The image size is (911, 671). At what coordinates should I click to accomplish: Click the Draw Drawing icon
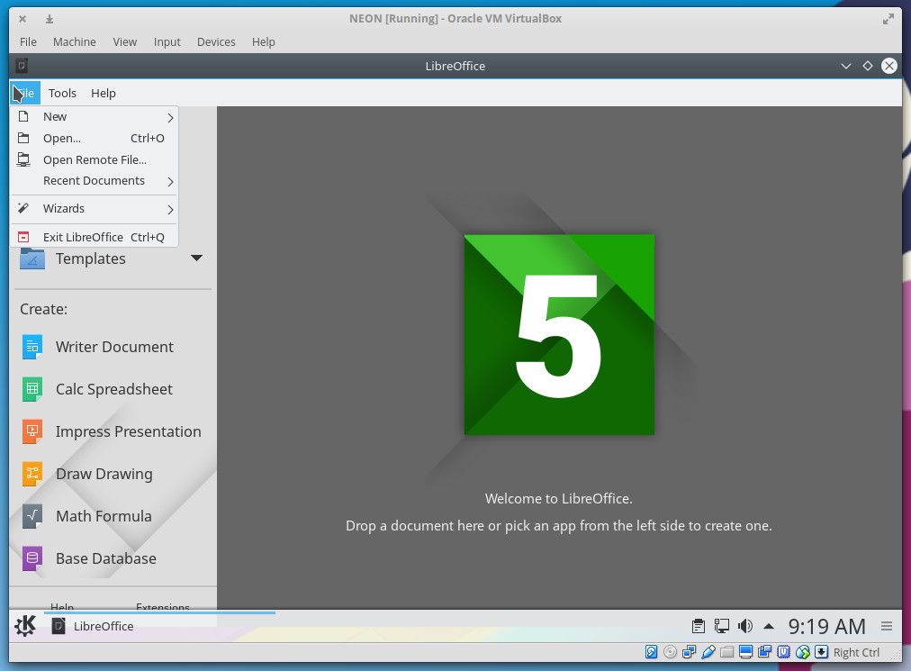pyautogui.click(x=32, y=474)
